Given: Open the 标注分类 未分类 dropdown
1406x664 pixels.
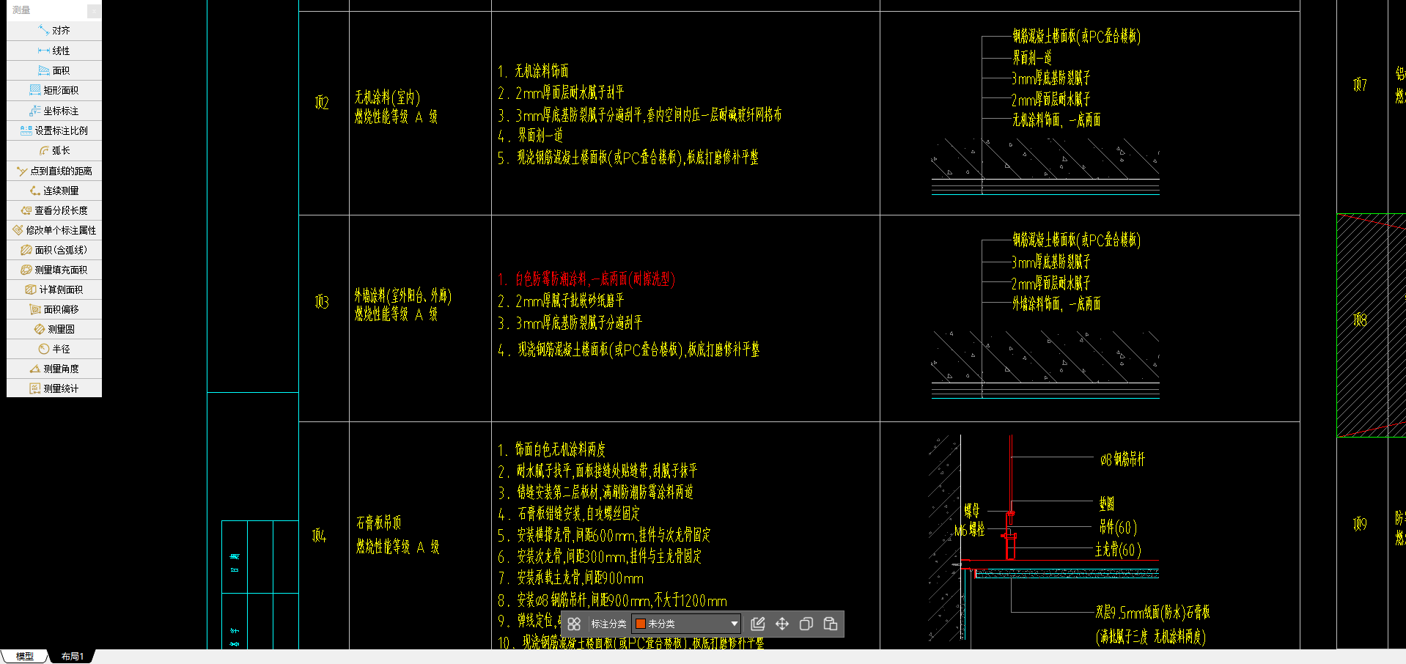Looking at the screenshot, I should point(686,624).
